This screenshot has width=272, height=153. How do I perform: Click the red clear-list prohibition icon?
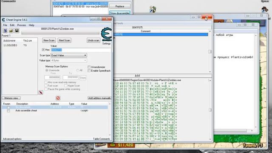(58, 98)
